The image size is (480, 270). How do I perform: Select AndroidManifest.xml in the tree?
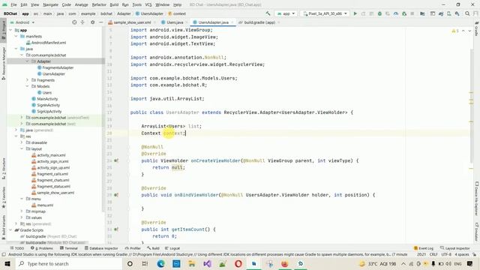pos(46,43)
